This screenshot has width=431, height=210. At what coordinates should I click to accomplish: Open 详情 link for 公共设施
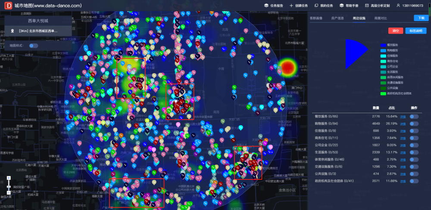point(403,174)
